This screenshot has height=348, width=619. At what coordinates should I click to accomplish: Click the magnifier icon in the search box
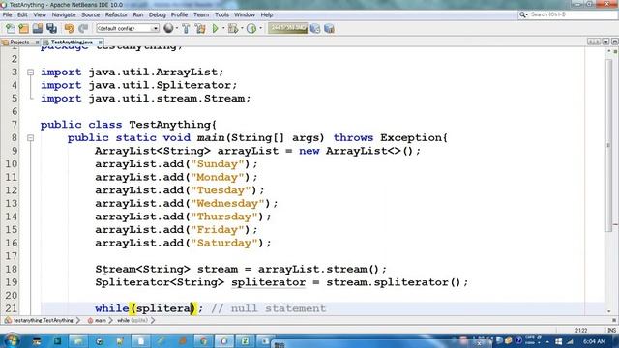[x=523, y=14]
